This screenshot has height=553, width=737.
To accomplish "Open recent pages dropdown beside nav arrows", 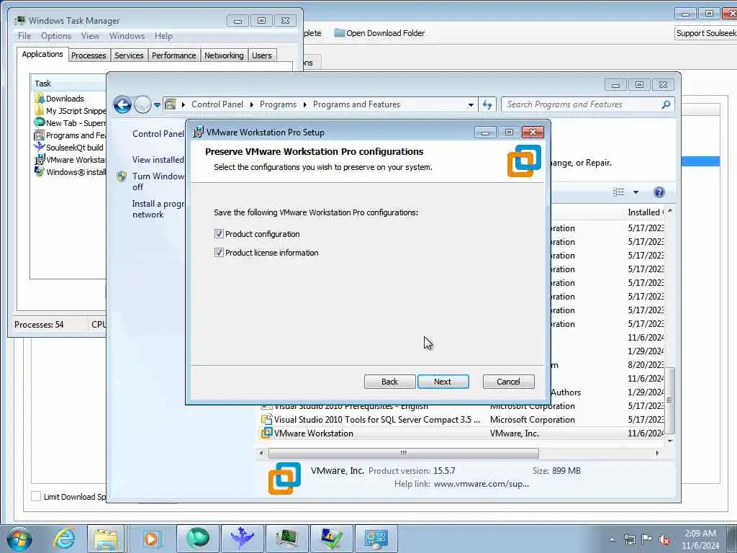I will (x=157, y=105).
